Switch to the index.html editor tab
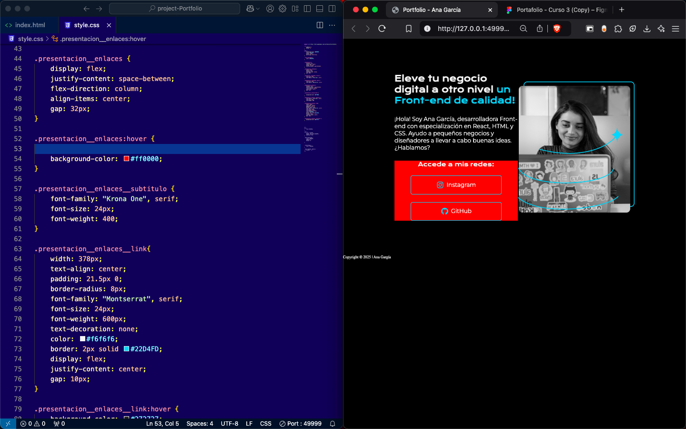The image size is (686, 429). pos(30,25)
